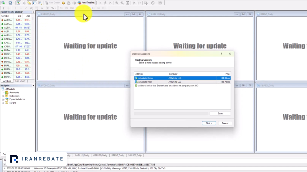Open the New Chart toolbar icon

click(3, 3)
